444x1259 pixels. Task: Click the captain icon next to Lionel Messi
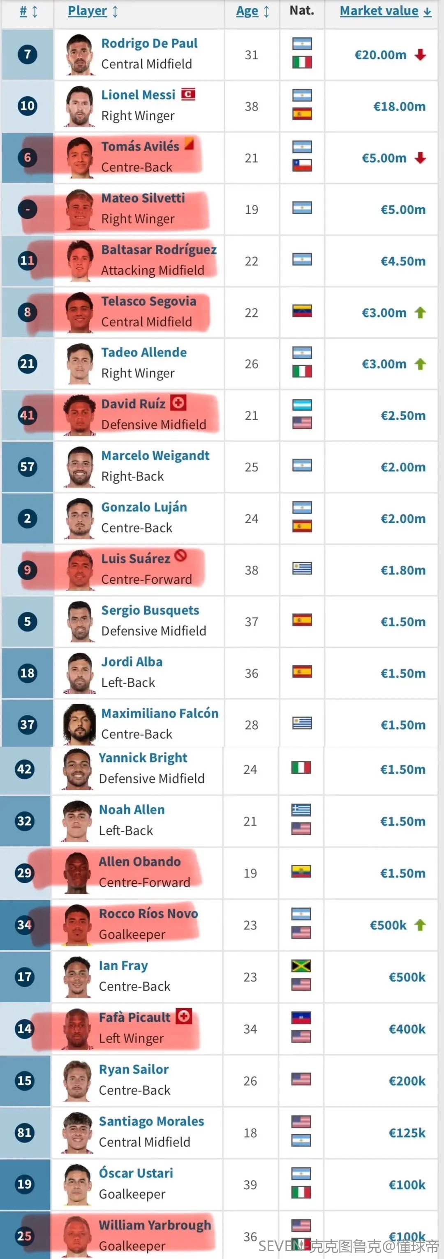click(x=188, y=94)
